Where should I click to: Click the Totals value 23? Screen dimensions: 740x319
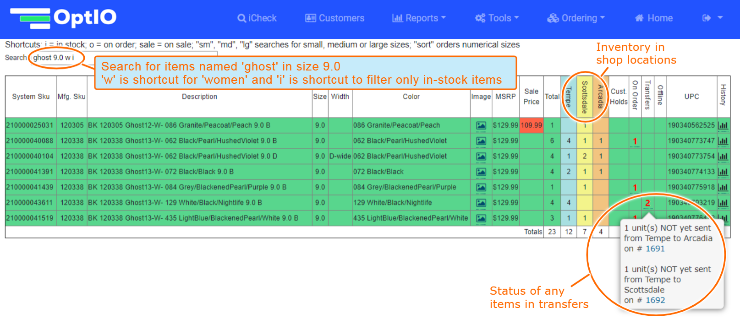pyautogui.click(x=552, y=232)
